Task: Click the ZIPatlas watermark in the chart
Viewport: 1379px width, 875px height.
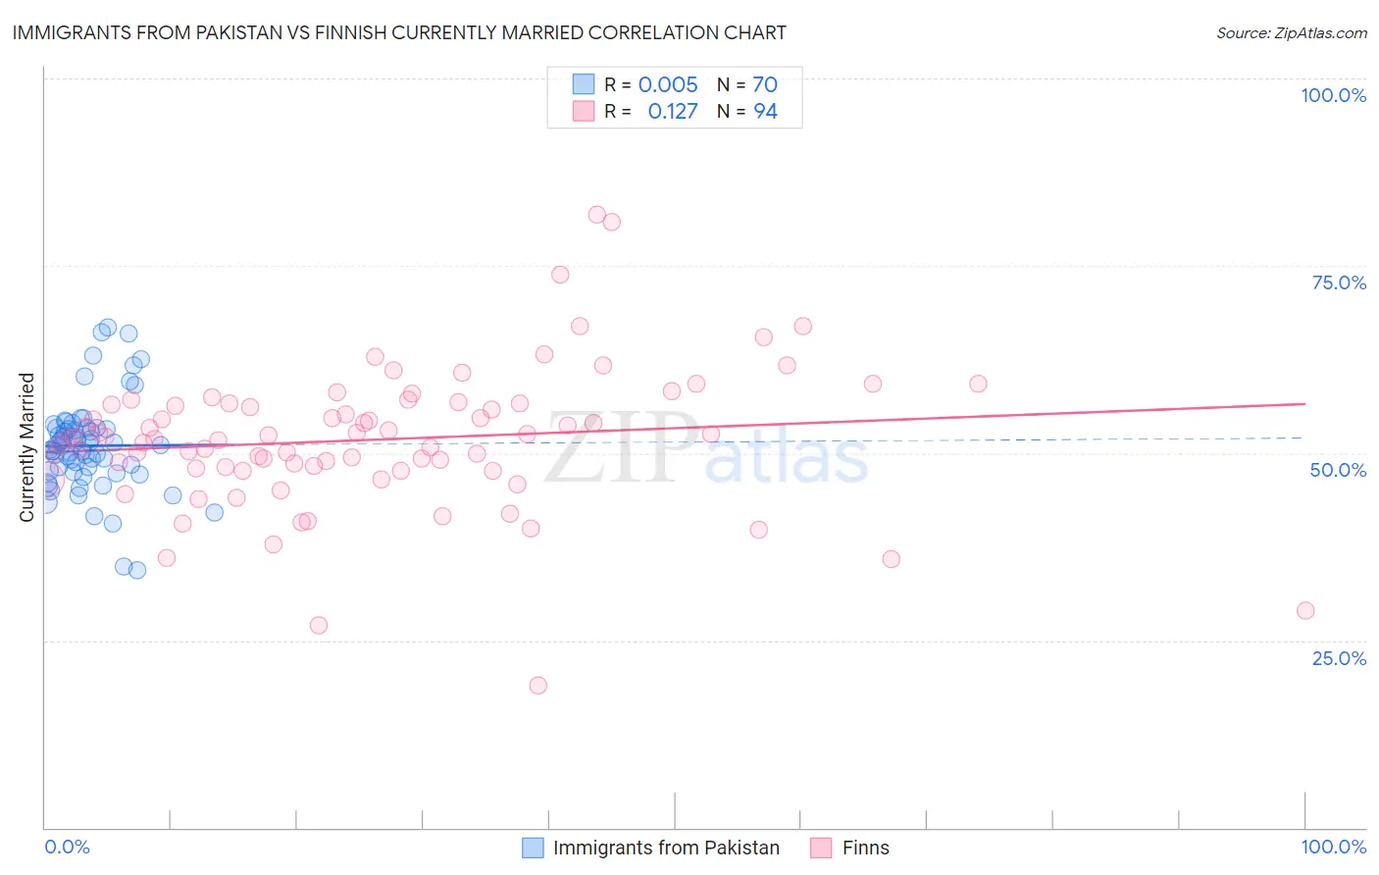Action: pos(706,449)
